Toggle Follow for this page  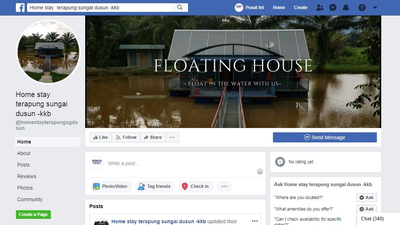[126, 137]
